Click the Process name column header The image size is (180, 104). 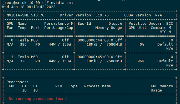[x=97, y=86]
